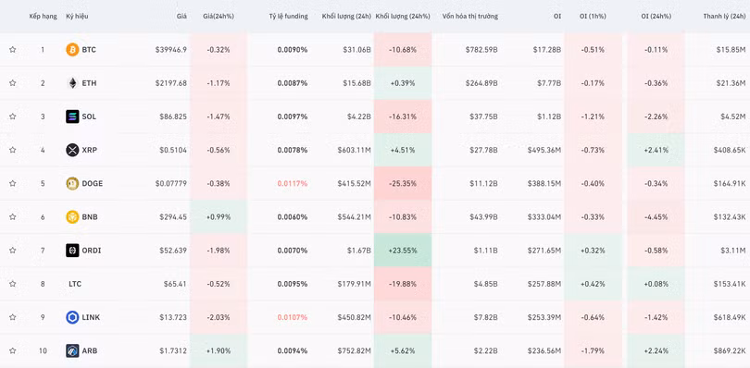Click LTC volume $179.91M
The height and width of the screenshot is (368, 750).
354,284
